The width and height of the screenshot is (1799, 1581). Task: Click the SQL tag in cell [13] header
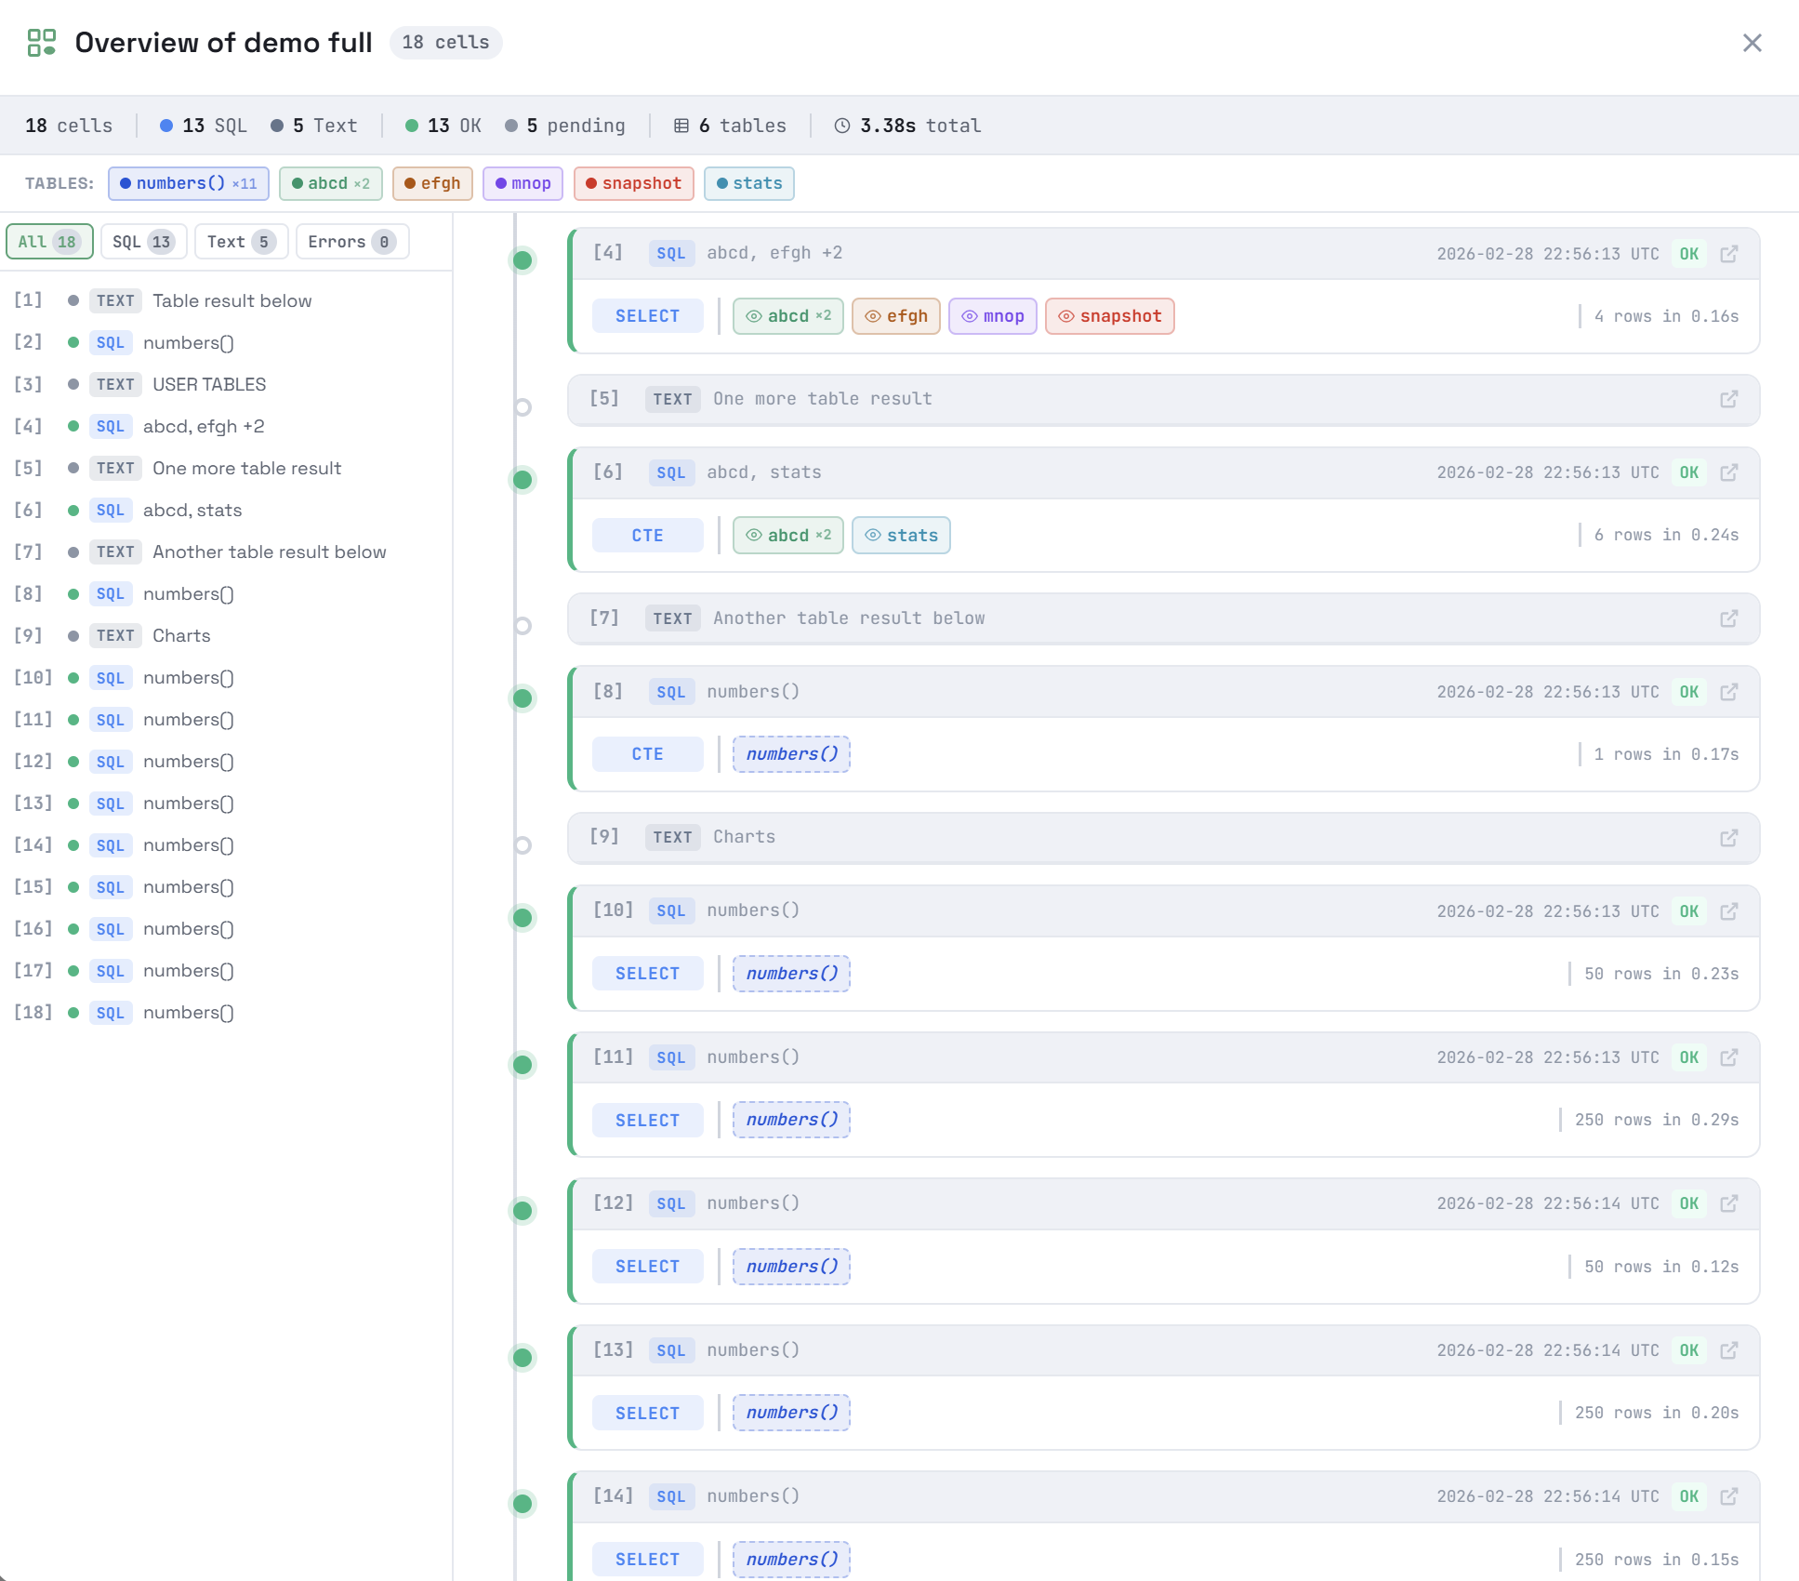(x=671, y=1350)
